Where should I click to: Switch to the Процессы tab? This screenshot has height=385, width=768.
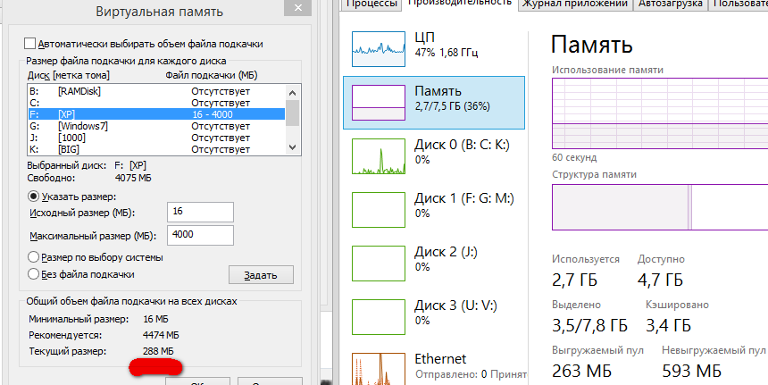pyautogui.click(x=371, y=4)
